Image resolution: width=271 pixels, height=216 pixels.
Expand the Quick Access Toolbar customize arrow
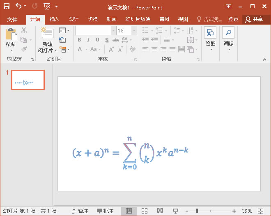tap(56, 6)
